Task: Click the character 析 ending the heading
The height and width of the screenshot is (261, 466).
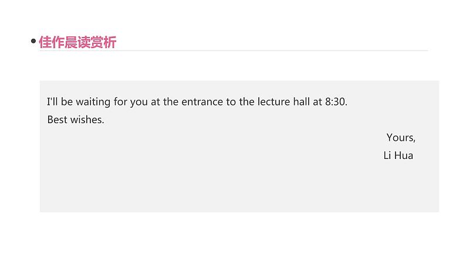Action: coord(110,42)
